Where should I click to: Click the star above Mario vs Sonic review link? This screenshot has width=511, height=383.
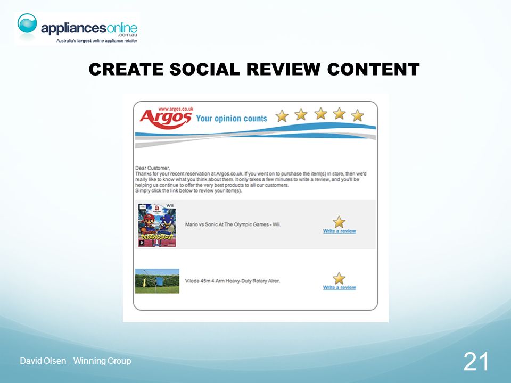[339, 222]
